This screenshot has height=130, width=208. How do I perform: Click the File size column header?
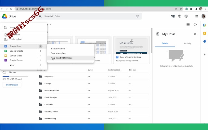[133, 70]
